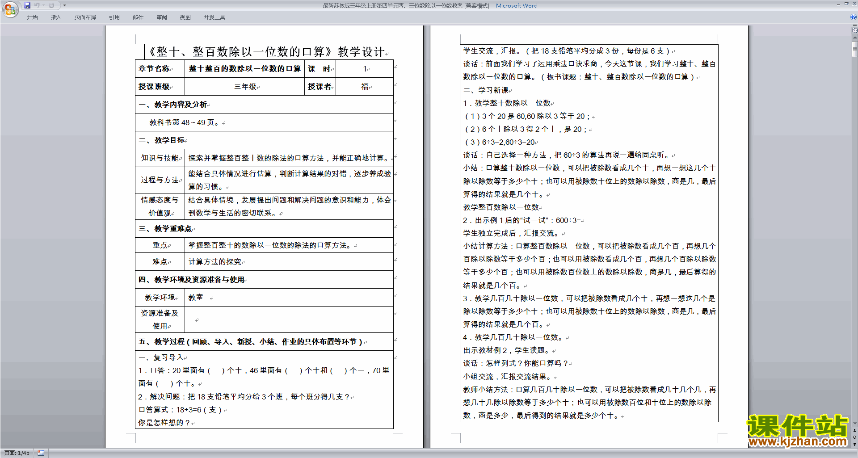Save the document via Quick Access toolbar
Screen dimensions: 858x458
click(x=27, y=5)
